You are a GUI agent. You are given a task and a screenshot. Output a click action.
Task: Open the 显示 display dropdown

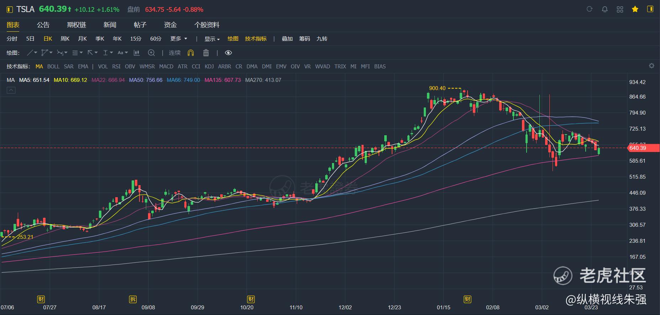(x=212, y=39)
